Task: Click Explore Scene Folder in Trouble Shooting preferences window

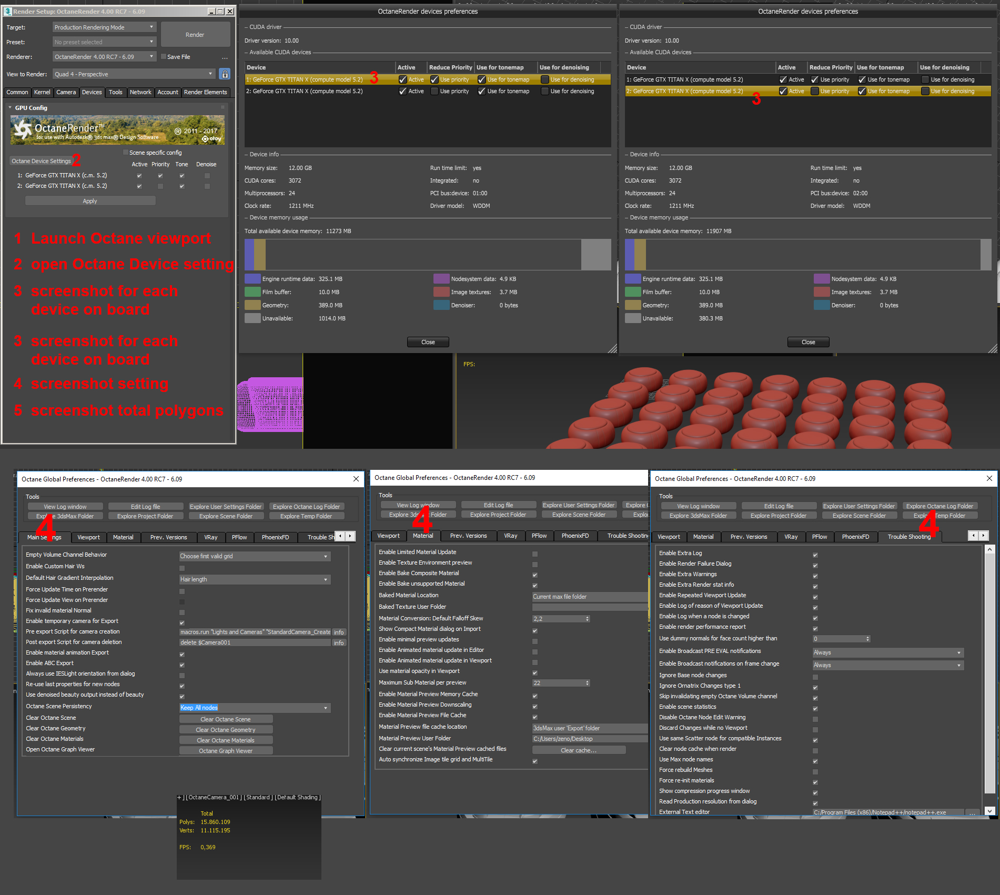Action: tap(860, 516)
